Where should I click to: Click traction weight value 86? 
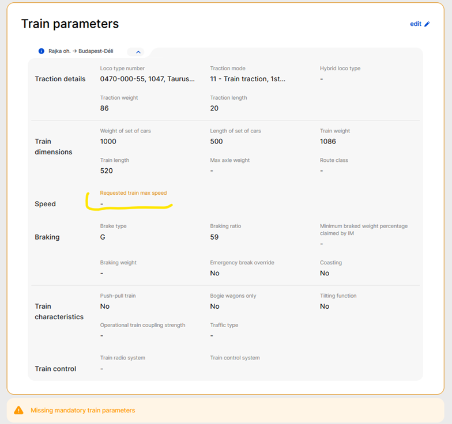[x=104, y=108]
